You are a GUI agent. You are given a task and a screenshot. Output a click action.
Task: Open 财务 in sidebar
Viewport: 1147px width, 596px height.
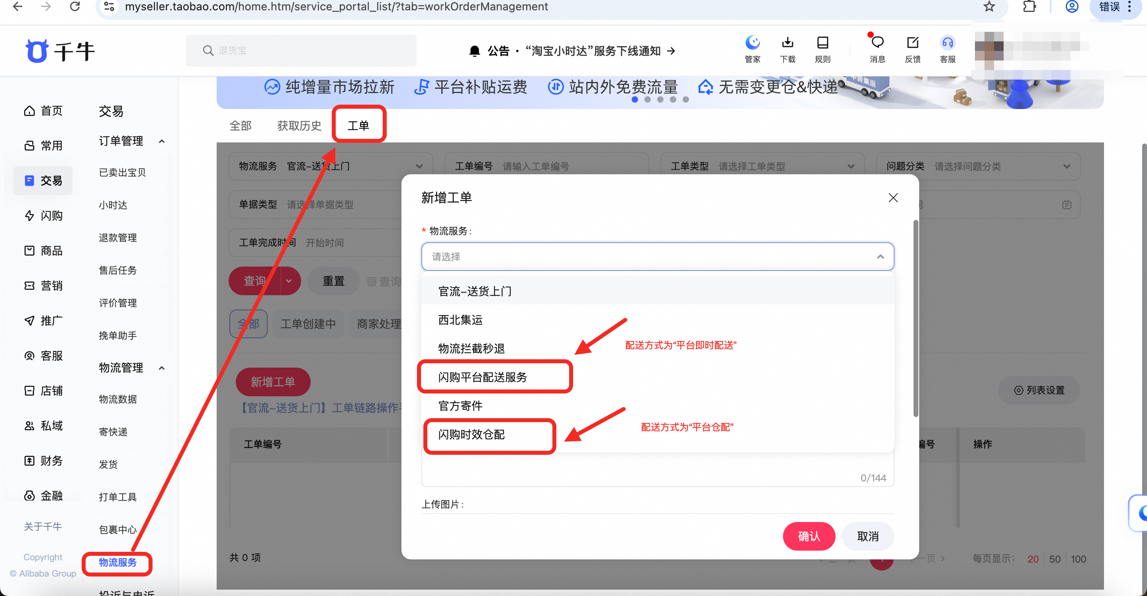tap(43, 460)
